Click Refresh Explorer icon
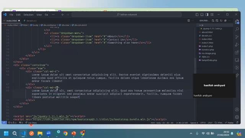 pyautogui.click(x=221, y=21)
